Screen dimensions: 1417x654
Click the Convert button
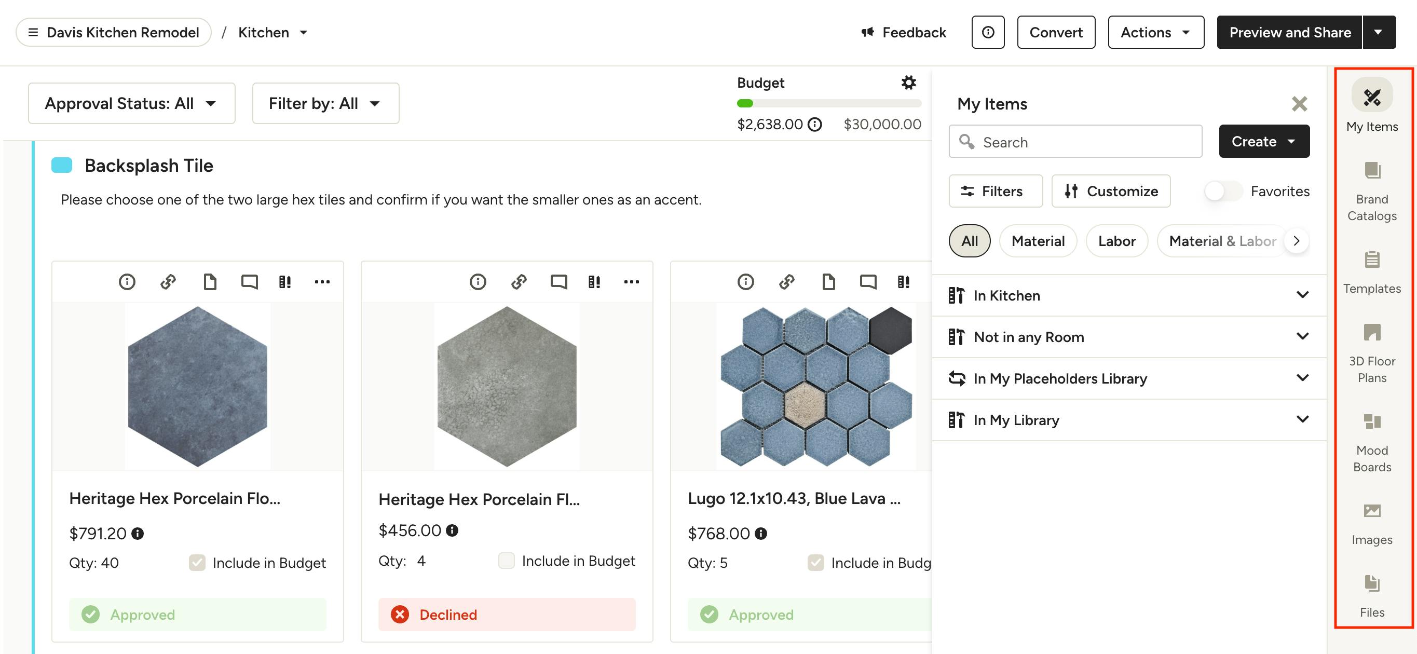1055,33
